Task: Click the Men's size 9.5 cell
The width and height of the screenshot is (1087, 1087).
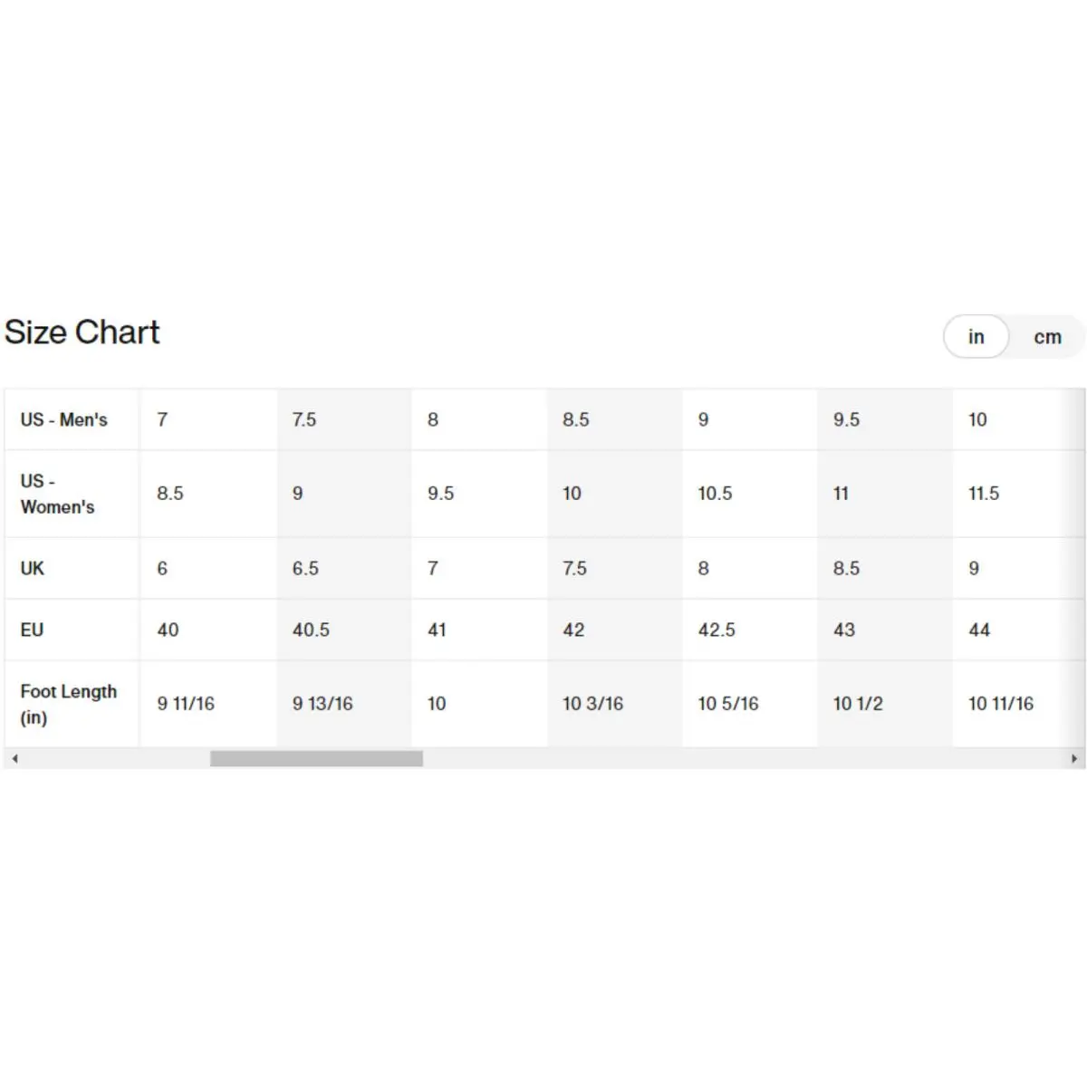Action: pos(884,419)
